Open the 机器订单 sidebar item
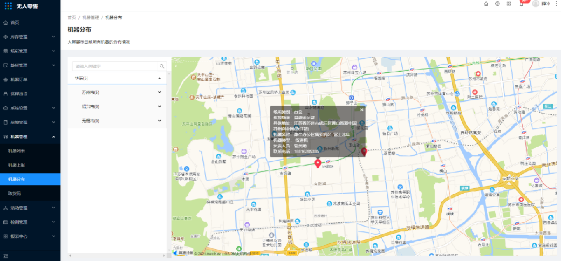Image resolution: width=561 pixels, height=261 pixels. click(30, 79)
